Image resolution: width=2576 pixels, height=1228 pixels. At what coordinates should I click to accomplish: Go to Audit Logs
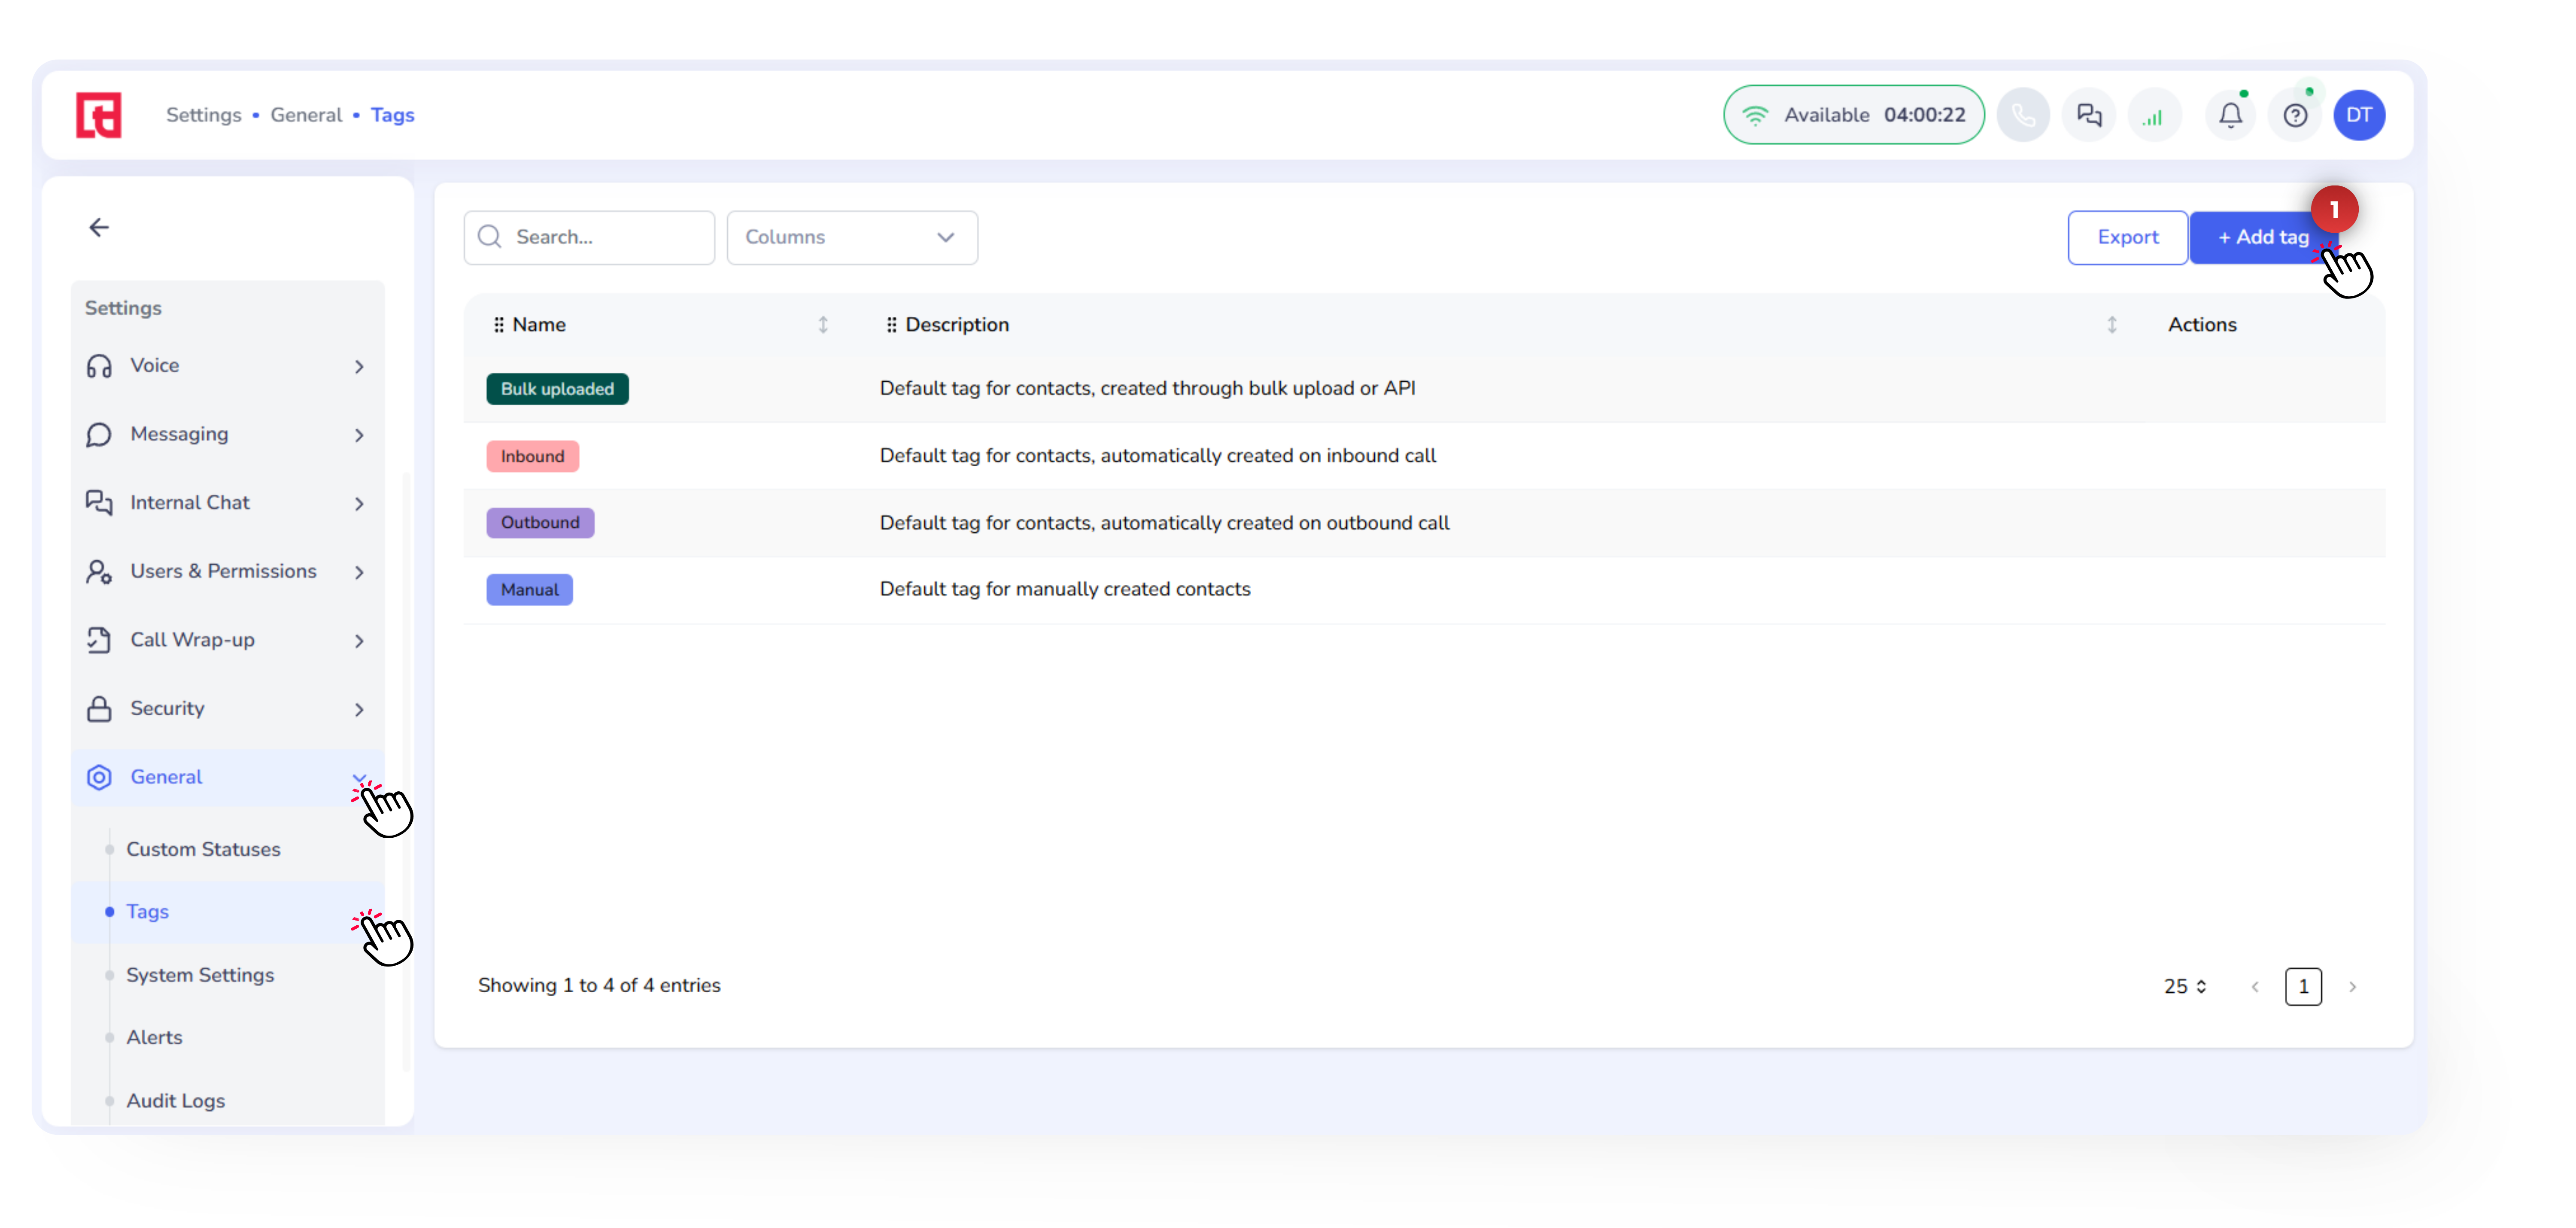175,1101
